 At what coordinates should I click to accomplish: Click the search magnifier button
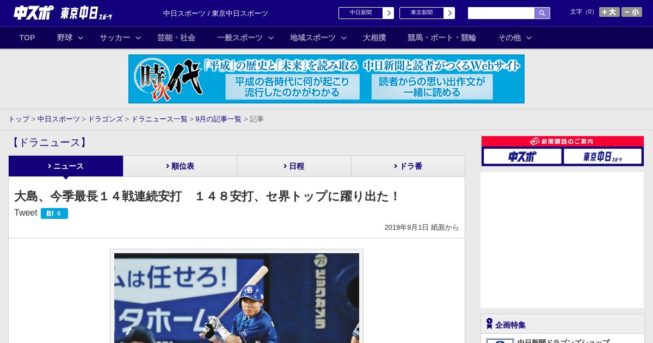coord(542,13)
